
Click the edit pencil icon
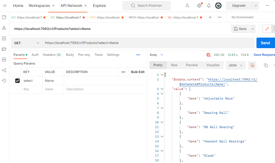(267, 29)
